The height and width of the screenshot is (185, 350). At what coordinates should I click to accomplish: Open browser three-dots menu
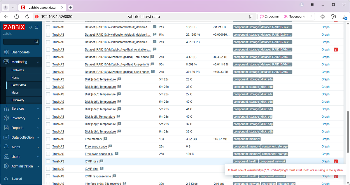(311, 17)
